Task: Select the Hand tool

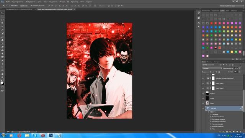Action: tap(2, 74)
